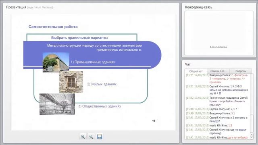This screenshot has width=258, height=145.
Task: Select the glass public hall sketch
Action: click(x=57, y=104)
